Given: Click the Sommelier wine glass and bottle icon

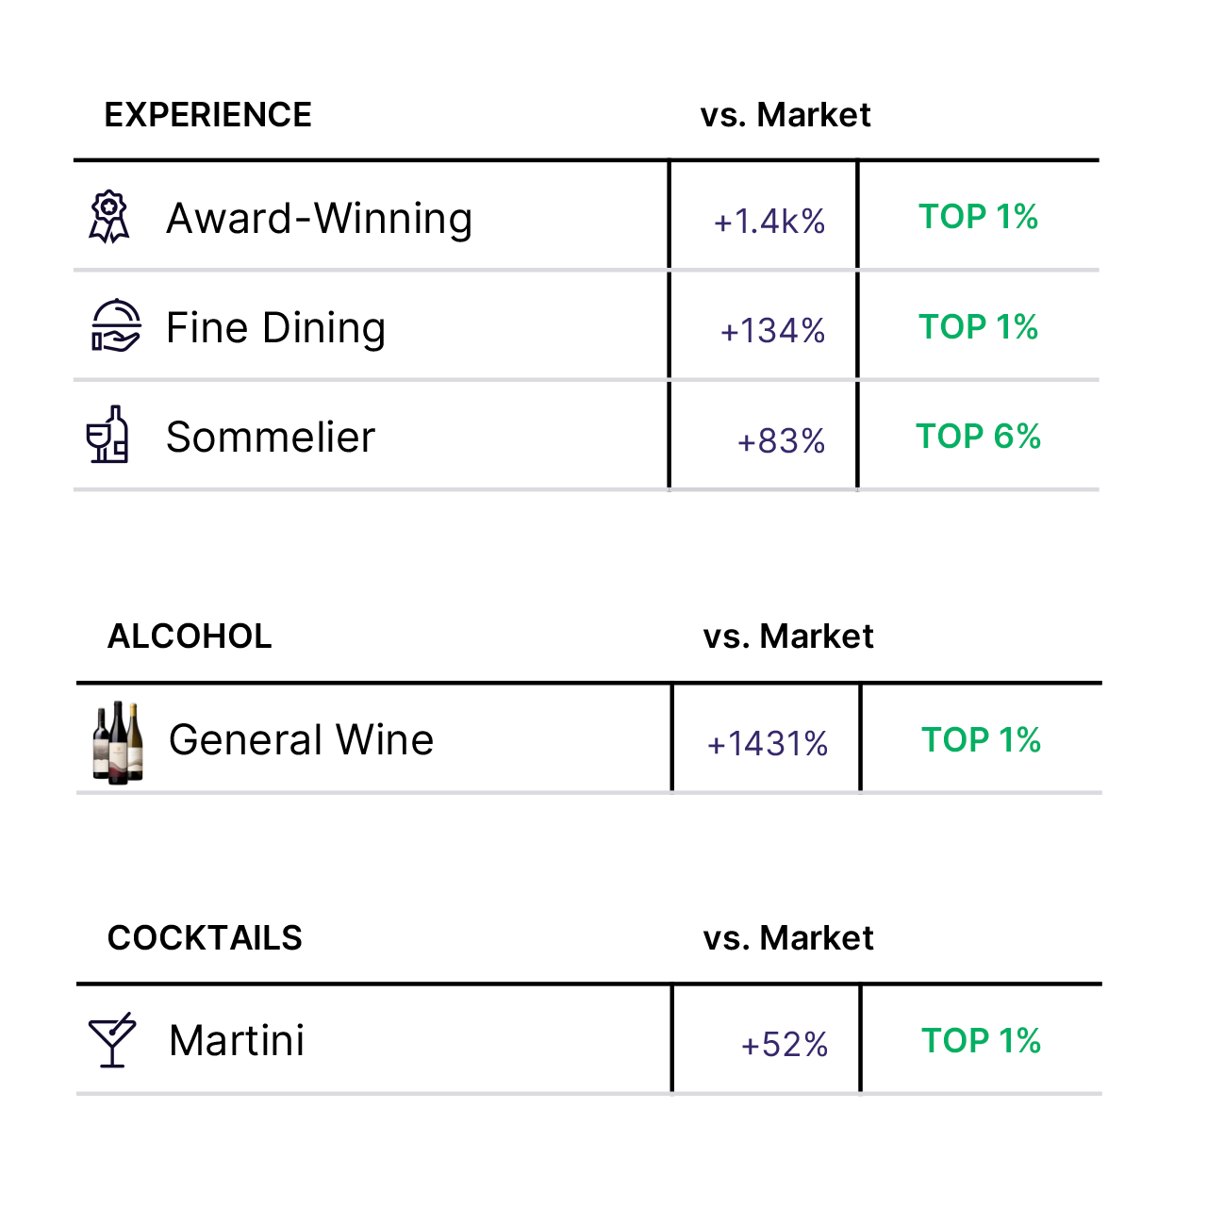Looking at the screenshot, I should 107,435.
